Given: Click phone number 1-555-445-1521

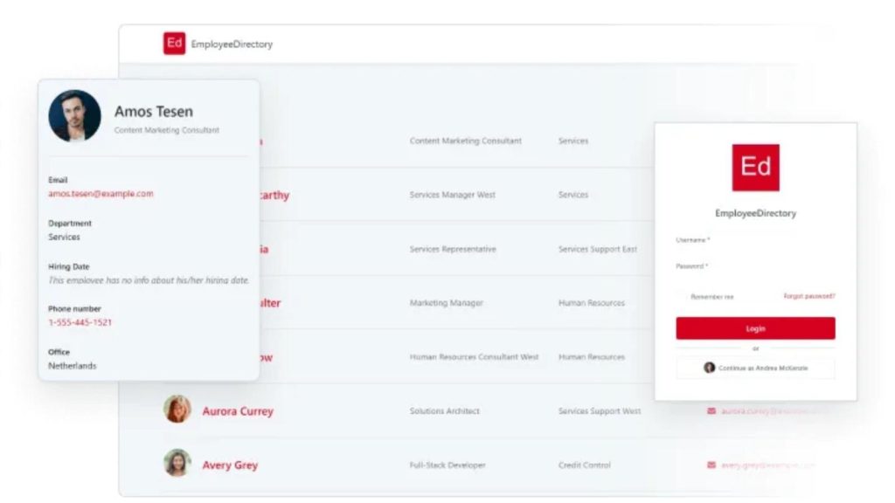Looking at the screenshot, I should 80,322.
